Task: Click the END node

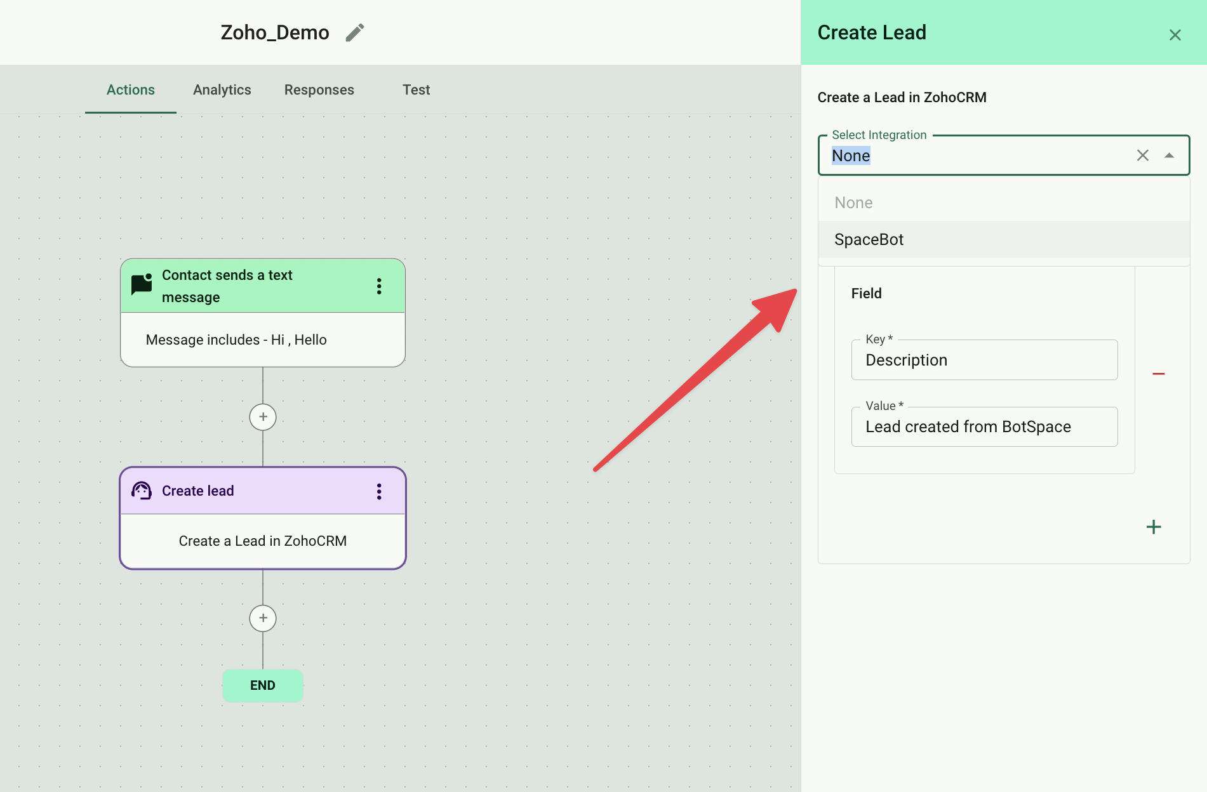Action: 263,685
